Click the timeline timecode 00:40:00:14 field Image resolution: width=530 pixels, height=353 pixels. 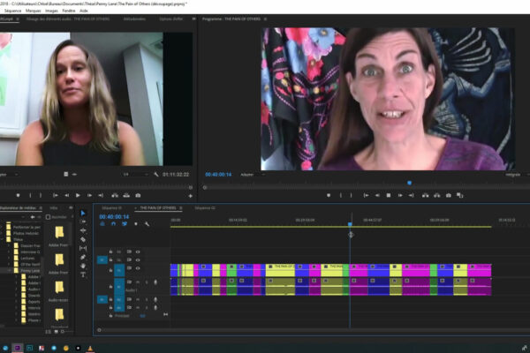pyautogui.click(x=115, y=216)
